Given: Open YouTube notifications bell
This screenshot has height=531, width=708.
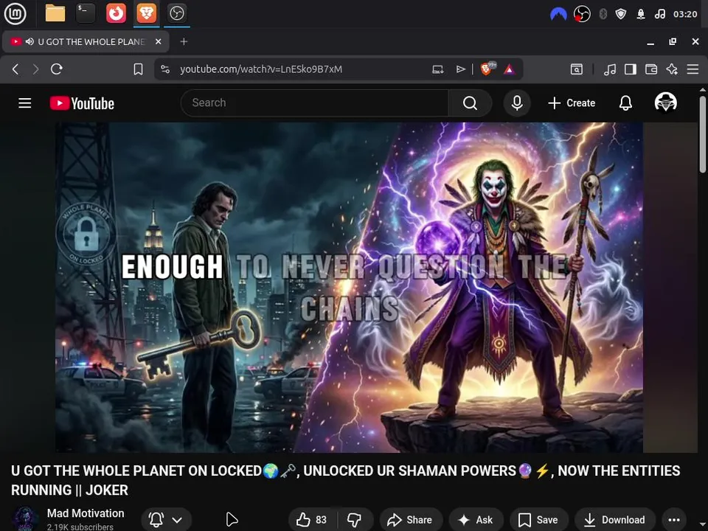Looking at the screenshot, I should click(625, 103).
